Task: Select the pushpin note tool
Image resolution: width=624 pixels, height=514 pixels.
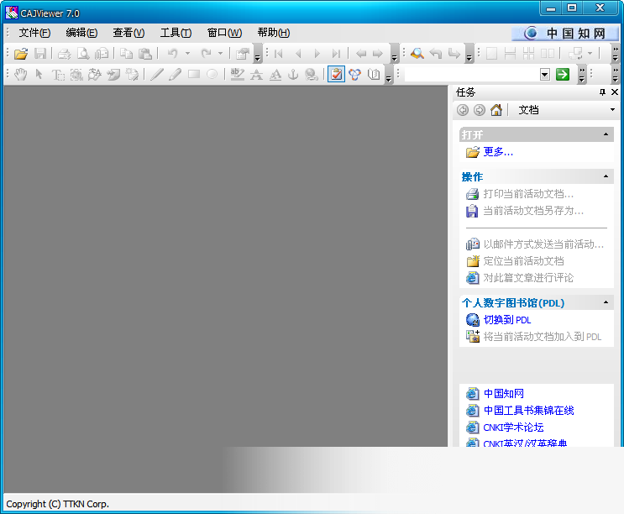Action: click(113, 75)
